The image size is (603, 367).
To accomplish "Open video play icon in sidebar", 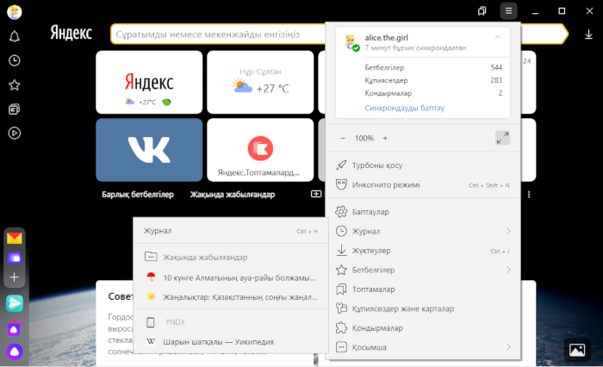I will pos(15,134).
